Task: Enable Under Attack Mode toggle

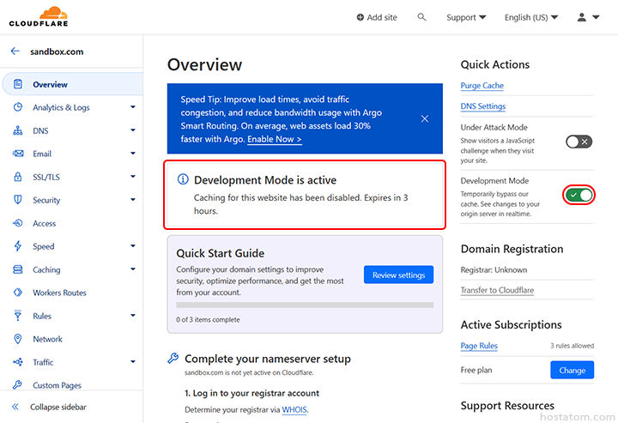Action: [579, 142]
